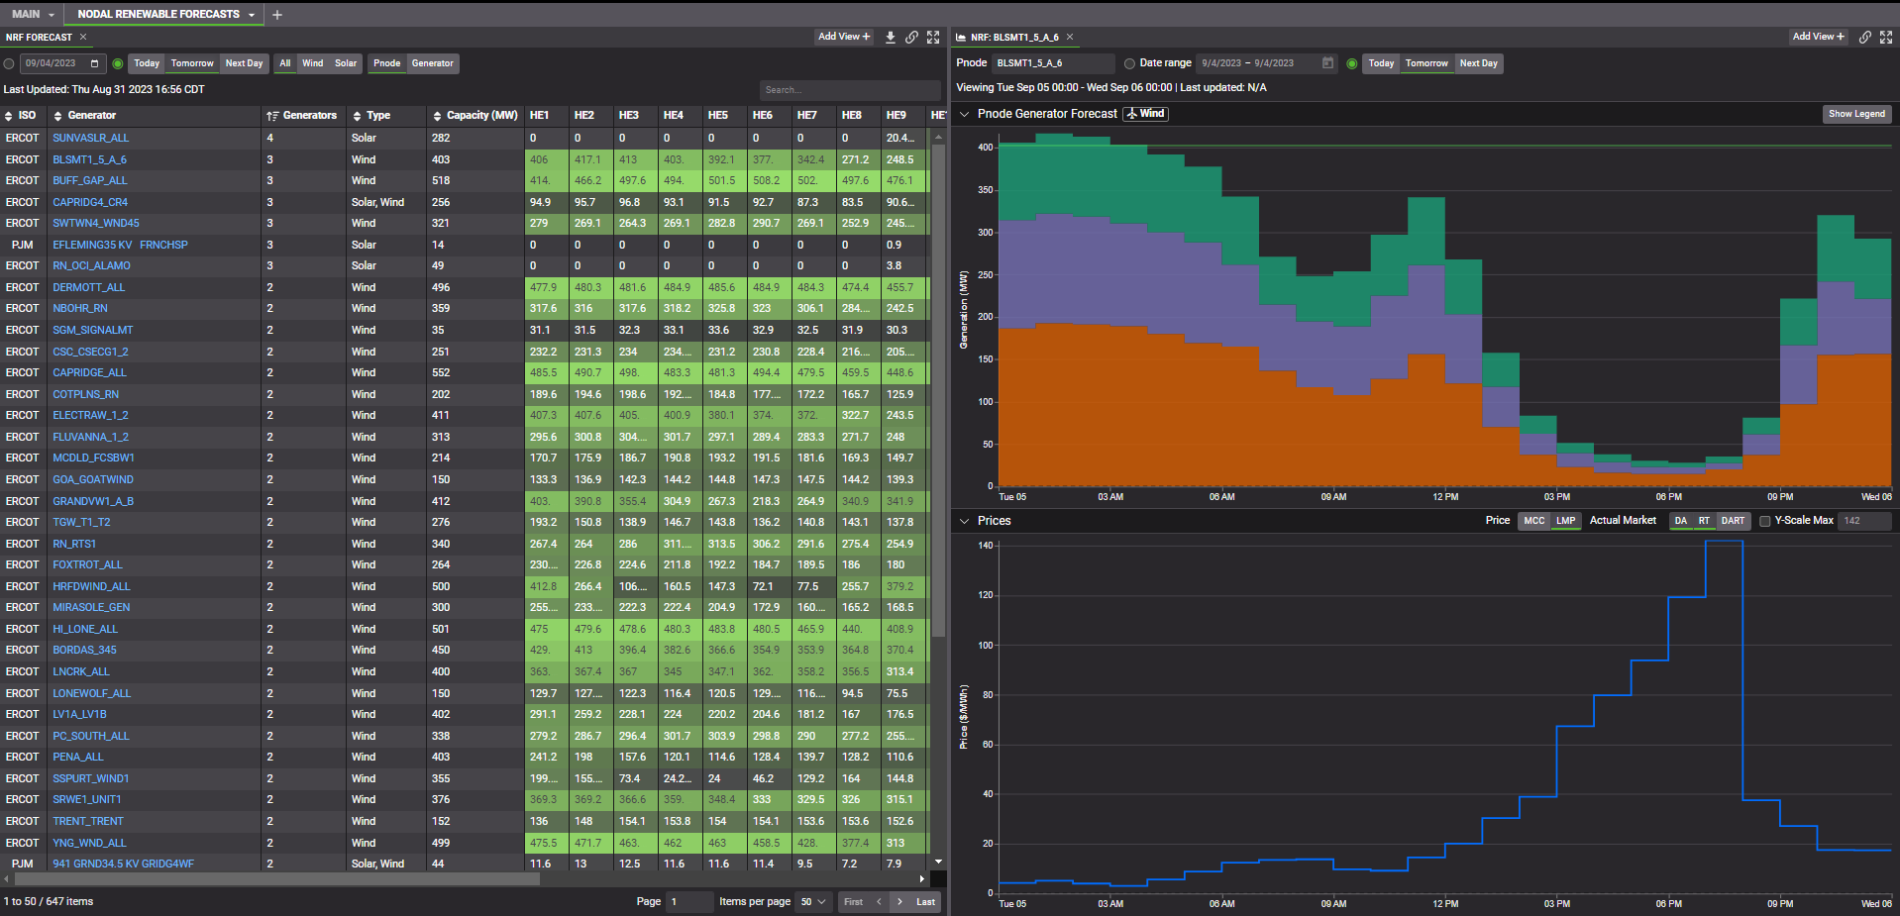The width and height of the screenshot is (1900, 916).
Task: Collapse the Pnode Generator Forecast section
Action: [964, 114]
